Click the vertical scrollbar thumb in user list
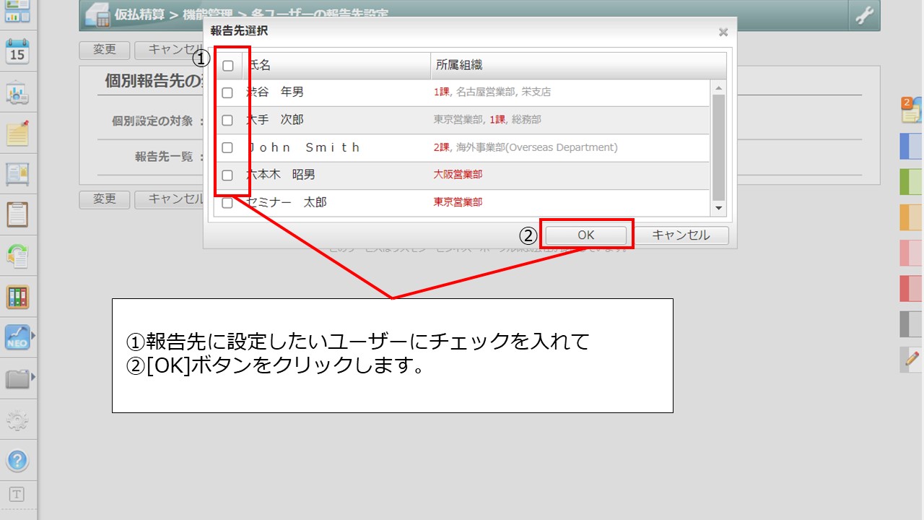This screenshot has width=924, height=520. click(x=718, y=147)
